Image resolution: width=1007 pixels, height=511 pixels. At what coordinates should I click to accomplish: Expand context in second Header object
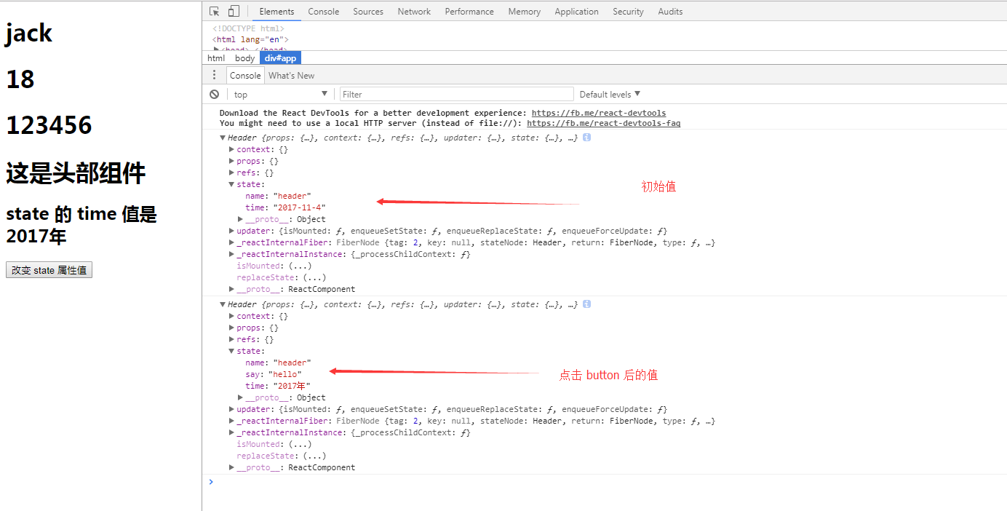tap(232, 316)
